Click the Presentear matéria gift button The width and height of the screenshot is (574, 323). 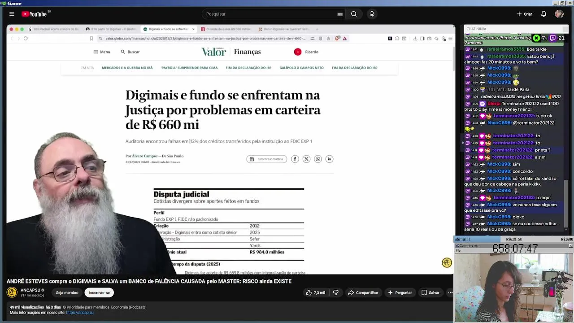point(266,159)
